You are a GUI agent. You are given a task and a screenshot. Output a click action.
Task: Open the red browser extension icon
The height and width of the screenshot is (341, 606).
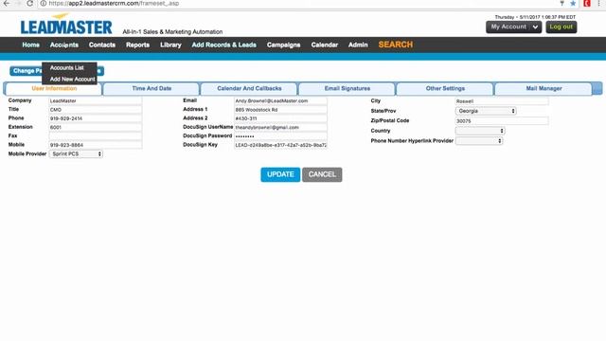click(587, 4)
